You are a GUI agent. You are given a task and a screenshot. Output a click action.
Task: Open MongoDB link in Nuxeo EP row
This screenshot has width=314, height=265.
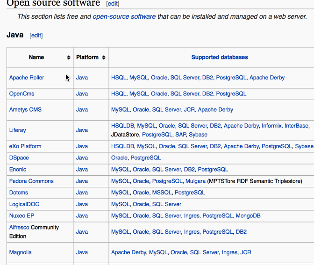tap(248, 215)
